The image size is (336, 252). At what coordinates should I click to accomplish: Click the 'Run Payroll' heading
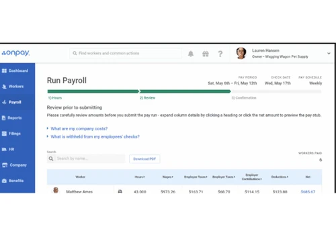pyautogui.click(x=67, y=81)
